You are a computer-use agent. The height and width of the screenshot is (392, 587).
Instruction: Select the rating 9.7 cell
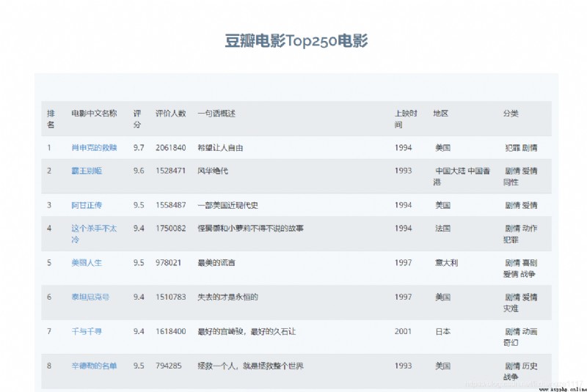coord(139,147)
